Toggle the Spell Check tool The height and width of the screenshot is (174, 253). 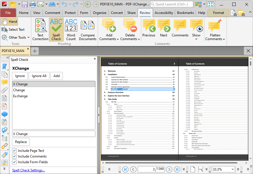[x=56, y=30]
